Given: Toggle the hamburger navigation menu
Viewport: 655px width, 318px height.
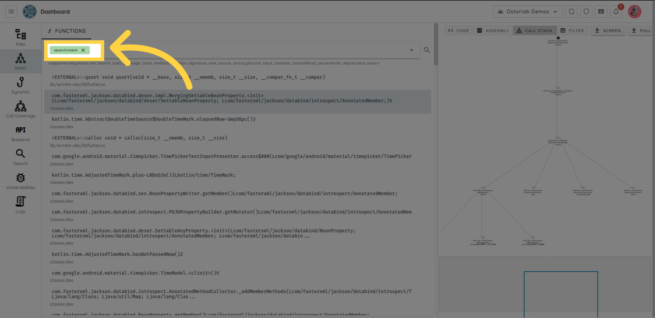Looking at the screenshot, I should (11, 12).
